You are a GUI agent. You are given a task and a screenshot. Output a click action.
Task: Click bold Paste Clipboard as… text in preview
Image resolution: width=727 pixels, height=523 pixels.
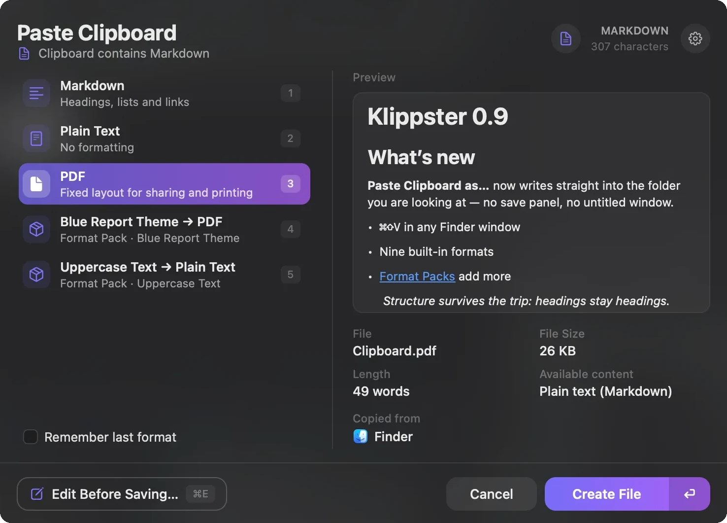(429, 185)
